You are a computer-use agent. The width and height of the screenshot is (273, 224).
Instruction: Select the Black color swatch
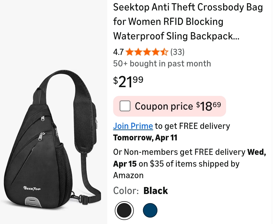click(x=124, y=210)
